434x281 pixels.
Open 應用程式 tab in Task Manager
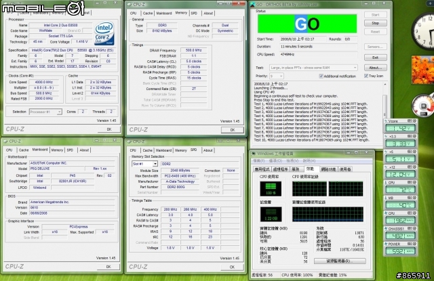point(262,169)
